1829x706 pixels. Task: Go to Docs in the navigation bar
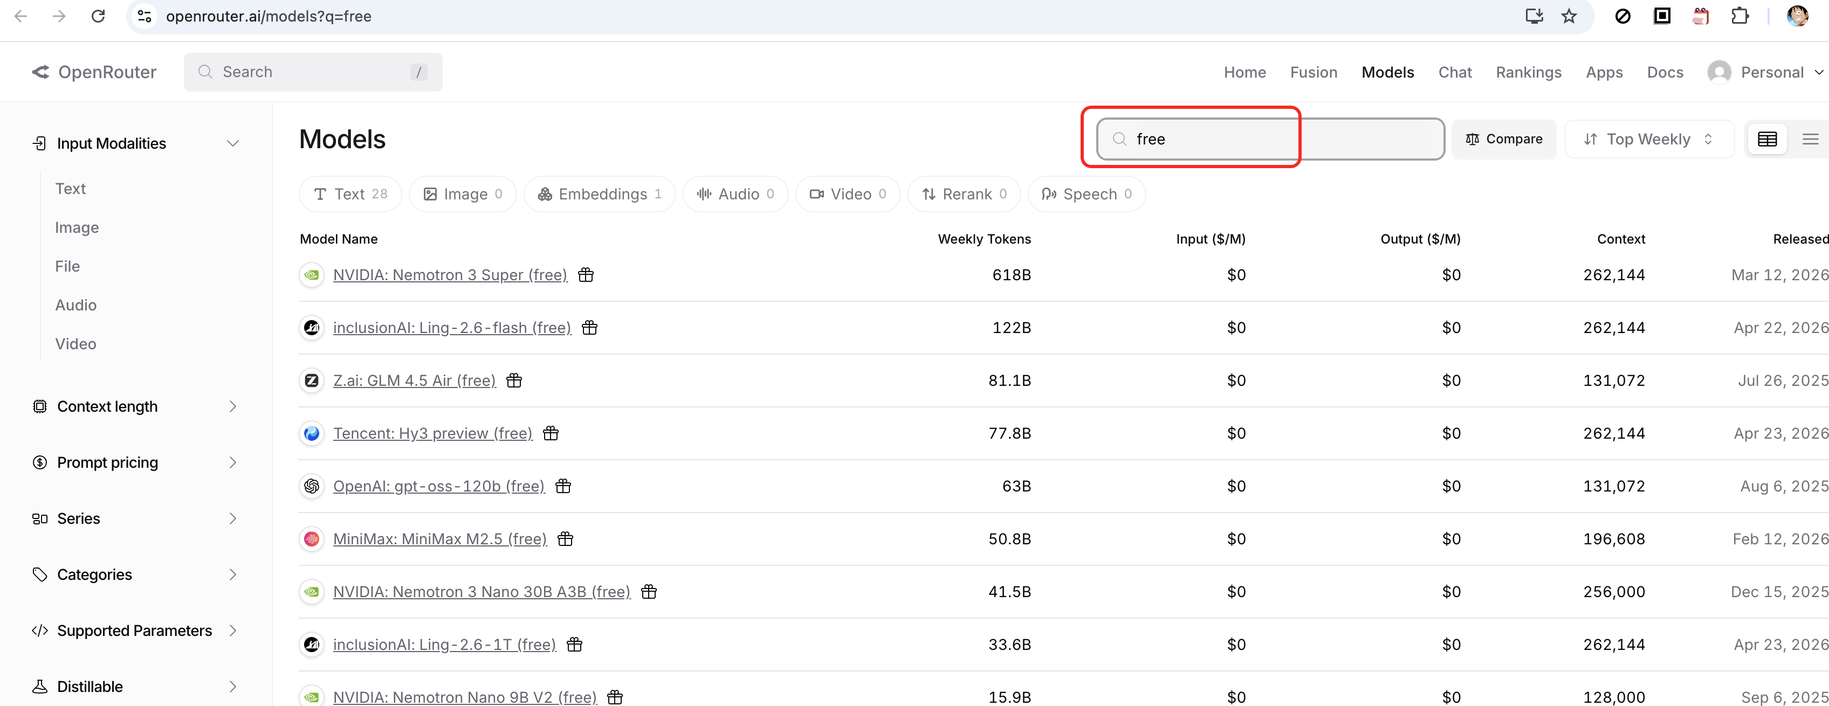tap(1665, 72)
